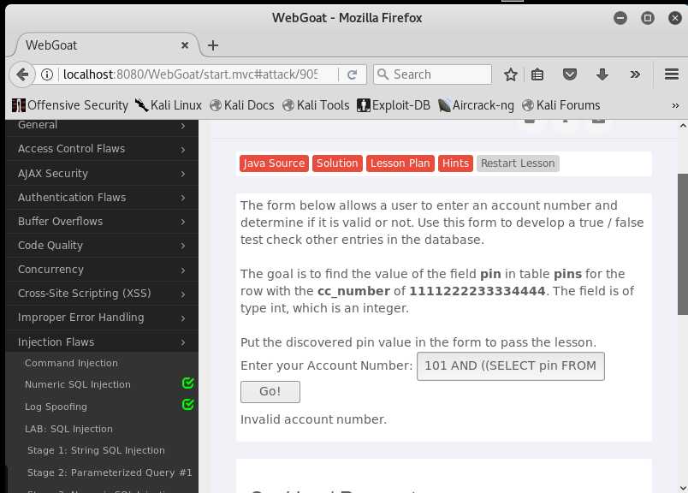Click scrollbar down arrow
The height and width of the screenshot is (493, 688).
pos(682,488)
